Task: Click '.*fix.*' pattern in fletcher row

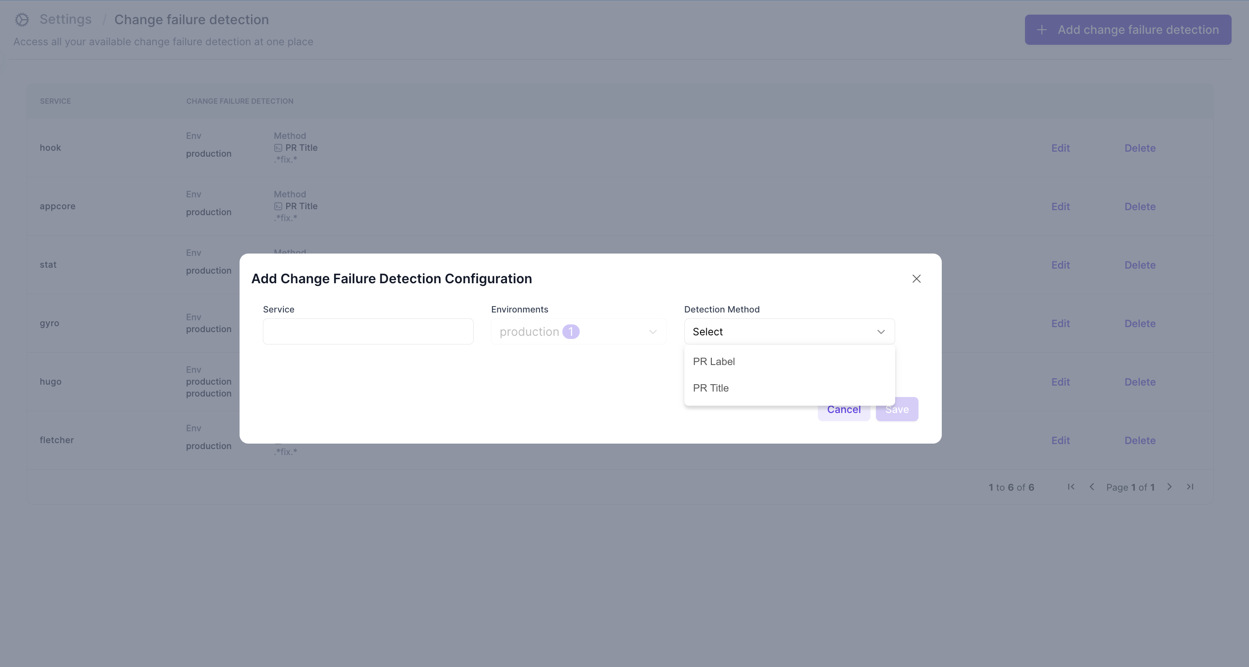Action: (286, 452)
